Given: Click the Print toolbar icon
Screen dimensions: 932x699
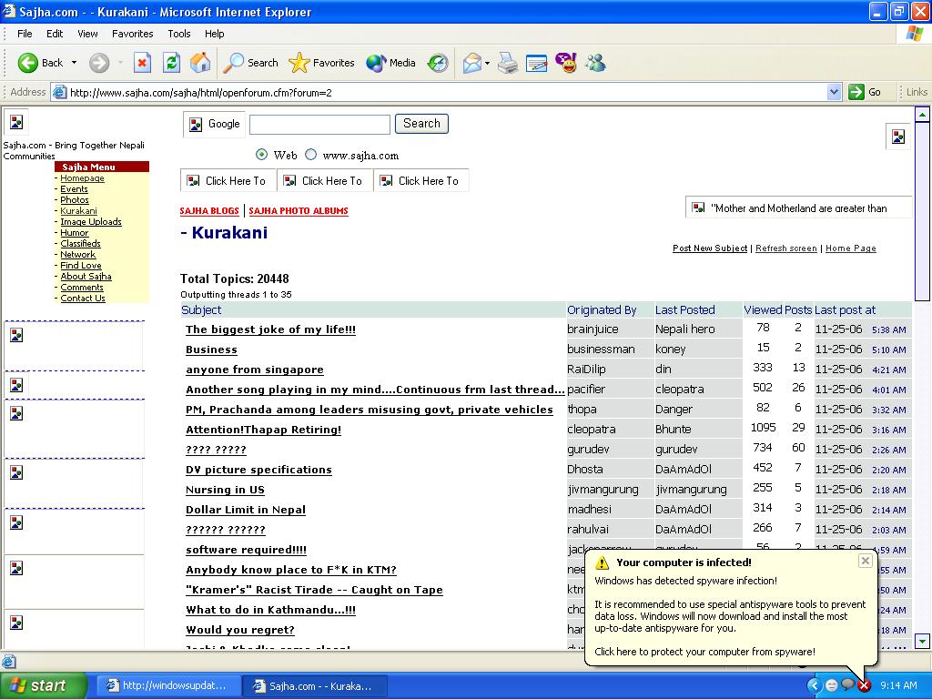Looking at the screenshot, I should point(508,63).
